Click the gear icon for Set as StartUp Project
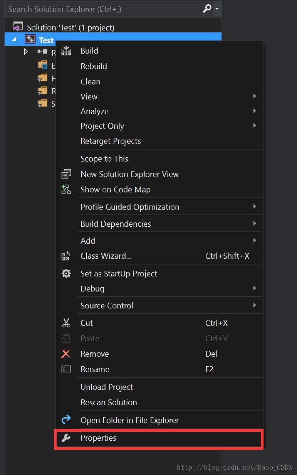The image size is (297, 475). point(66,274)
